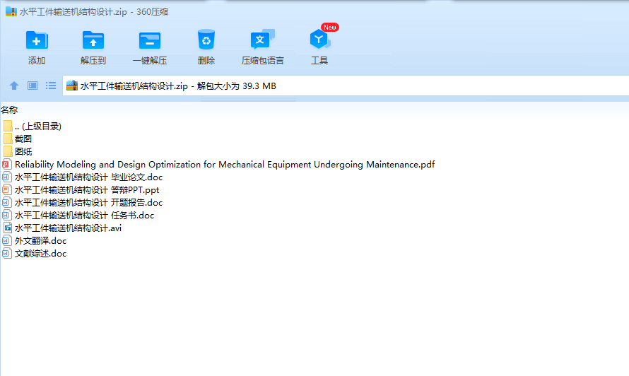
Task: Go up one level with the arrow icon
Action: pyautogui.click(x=14, y=86)
